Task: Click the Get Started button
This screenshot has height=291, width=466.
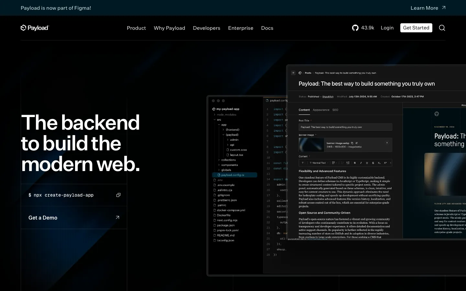Action: pyautogui.click(x=416, y=28)
